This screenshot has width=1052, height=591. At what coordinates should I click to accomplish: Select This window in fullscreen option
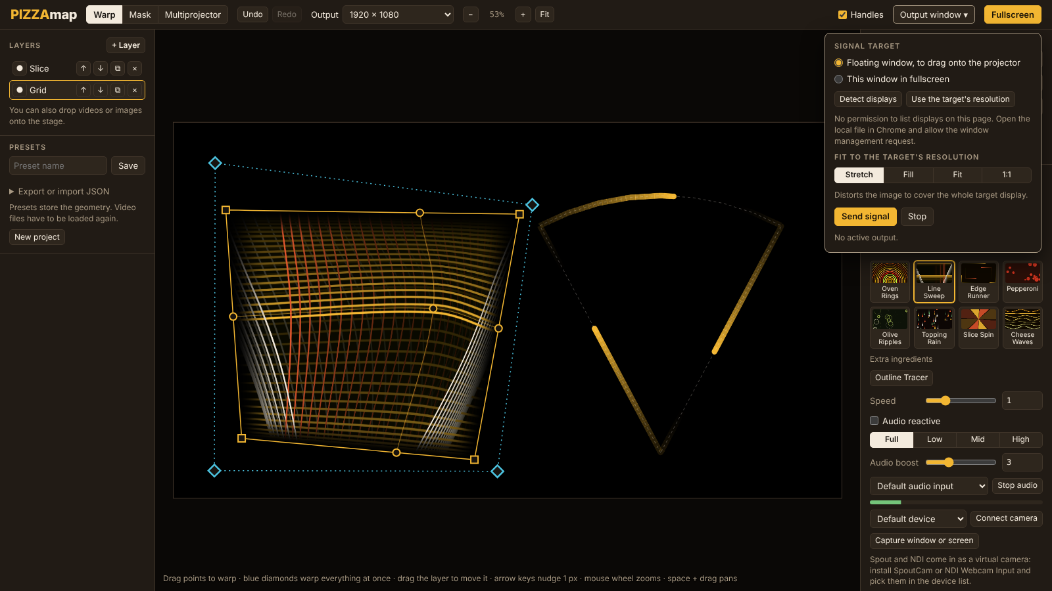click(x=838, y=79)
